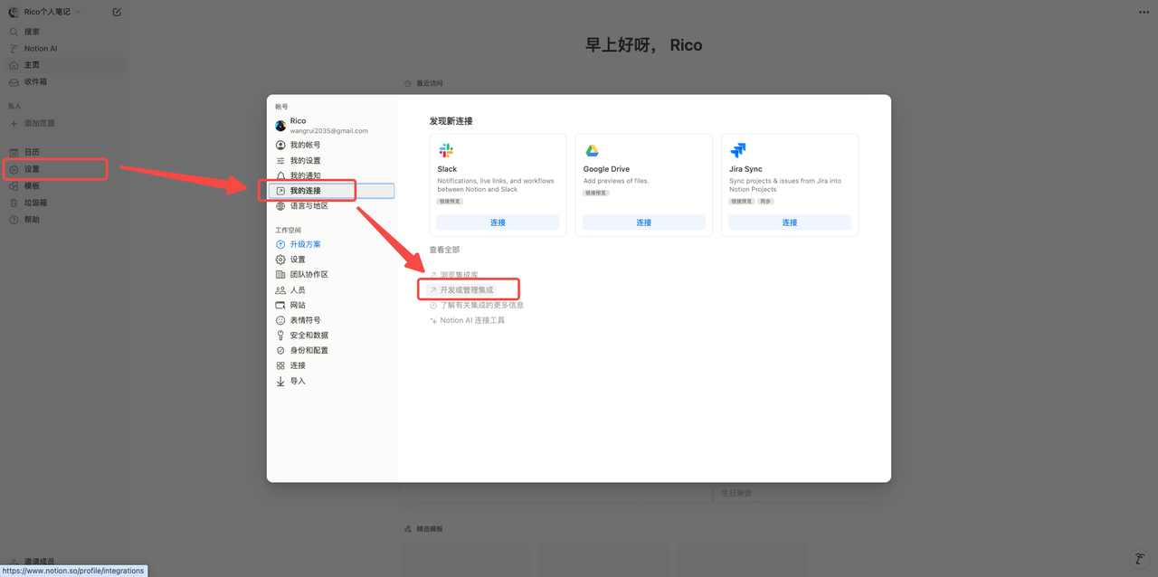Open 安全和数据 workspace settings
Viewport: 1158px width, 577px height.
(308, 336)
